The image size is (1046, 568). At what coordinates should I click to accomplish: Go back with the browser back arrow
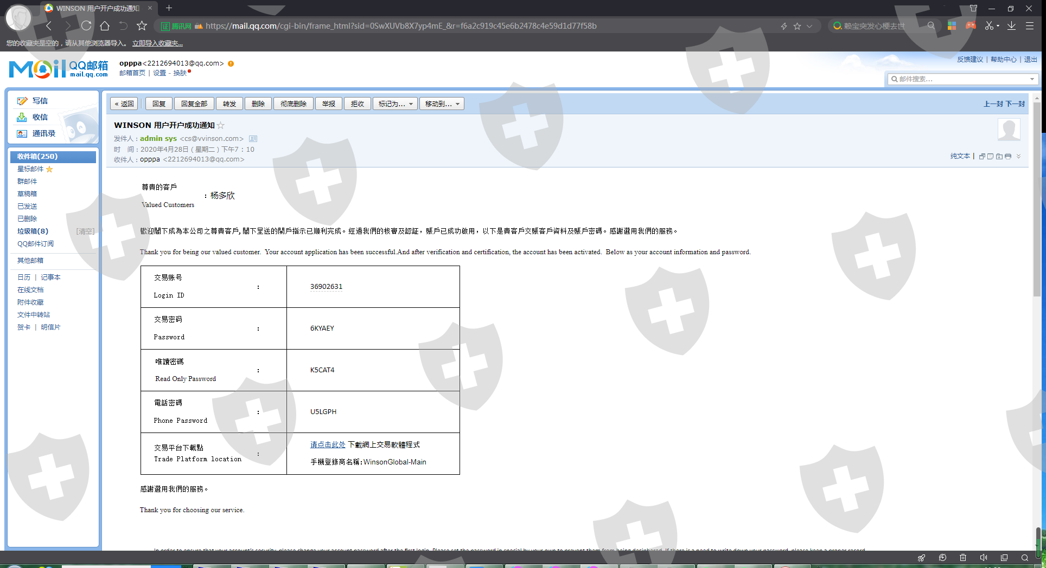coord(49,25)
